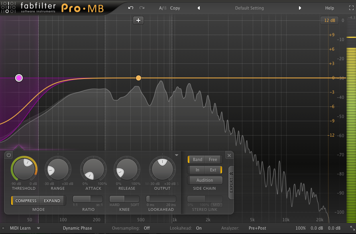The width and height of the screenshot is (356, 234).
Task: Toggle full screen mode icon
Action: point(351,8)
